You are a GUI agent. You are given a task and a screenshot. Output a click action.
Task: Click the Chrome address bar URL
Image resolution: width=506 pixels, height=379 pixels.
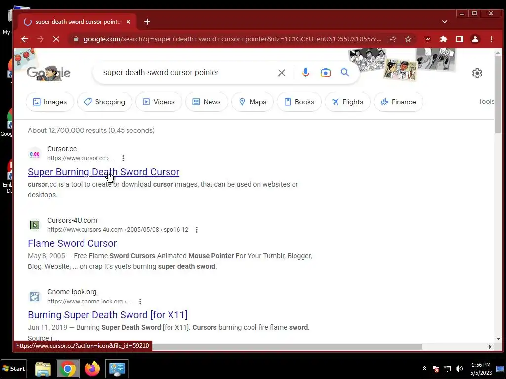pyautogui.click(x=232, y=39)
